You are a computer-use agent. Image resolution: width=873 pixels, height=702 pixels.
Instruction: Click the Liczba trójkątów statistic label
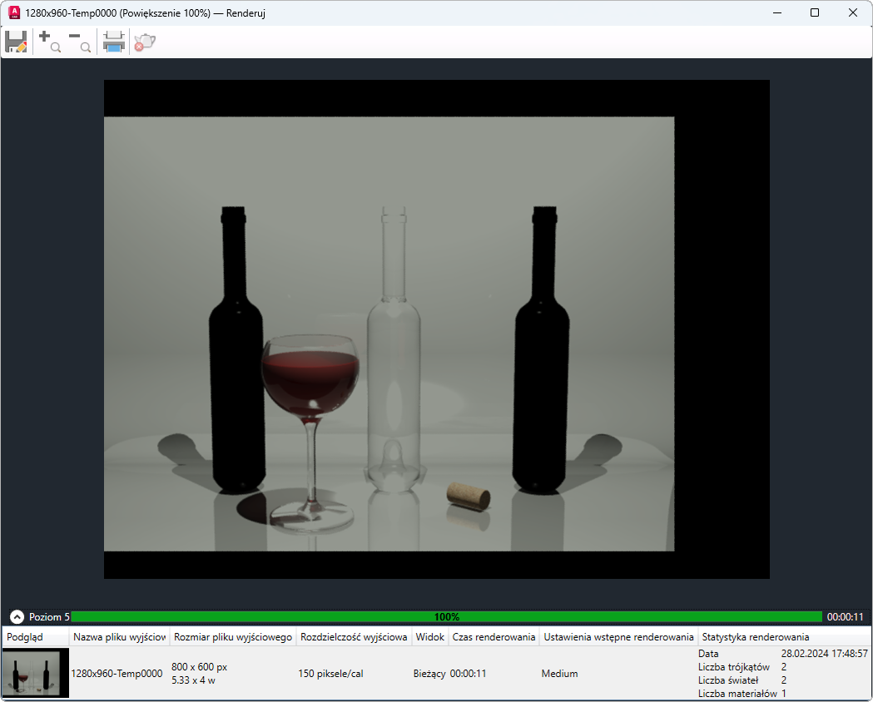tap(733, 666)
